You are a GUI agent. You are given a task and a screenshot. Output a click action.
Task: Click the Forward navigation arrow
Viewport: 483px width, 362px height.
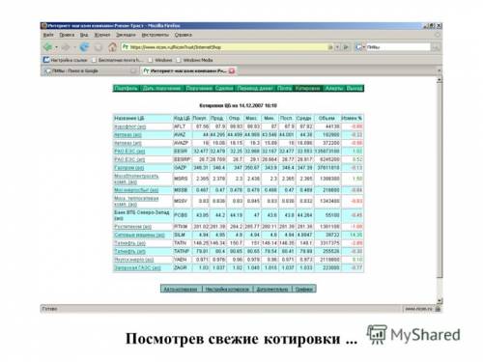coord(66,47)
